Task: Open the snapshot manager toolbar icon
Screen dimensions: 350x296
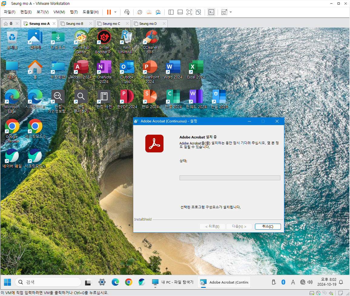Action: tap(158, 12)
